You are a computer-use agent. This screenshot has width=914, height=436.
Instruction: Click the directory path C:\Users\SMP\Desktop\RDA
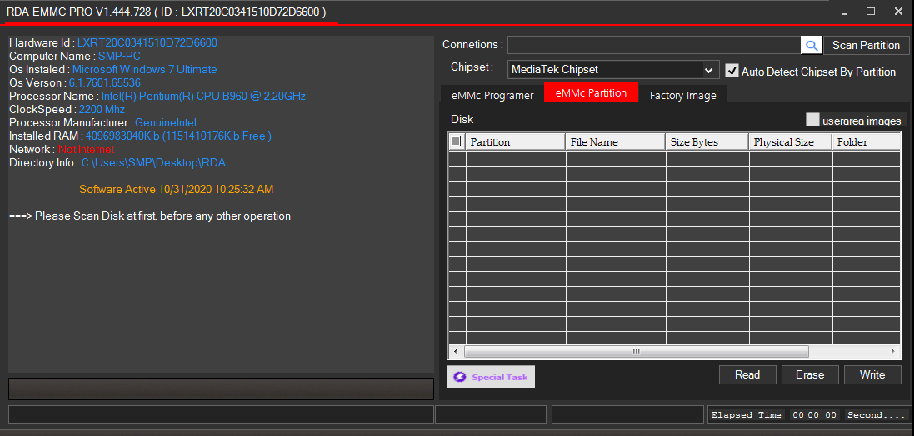pyautogui.click(x=153, y=163)
